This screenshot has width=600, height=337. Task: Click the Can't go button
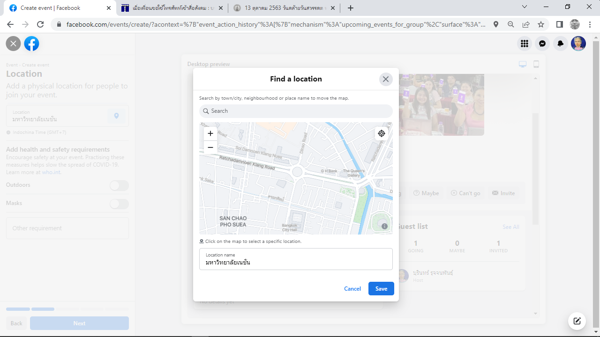coord(465,193)
